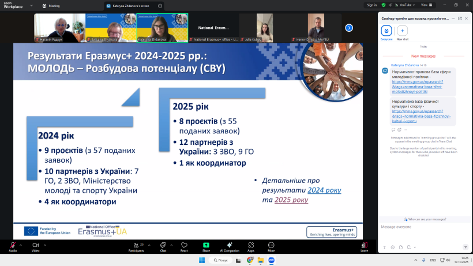
Task: Click the green Share screen button
Action: click(x=206, y=246)
